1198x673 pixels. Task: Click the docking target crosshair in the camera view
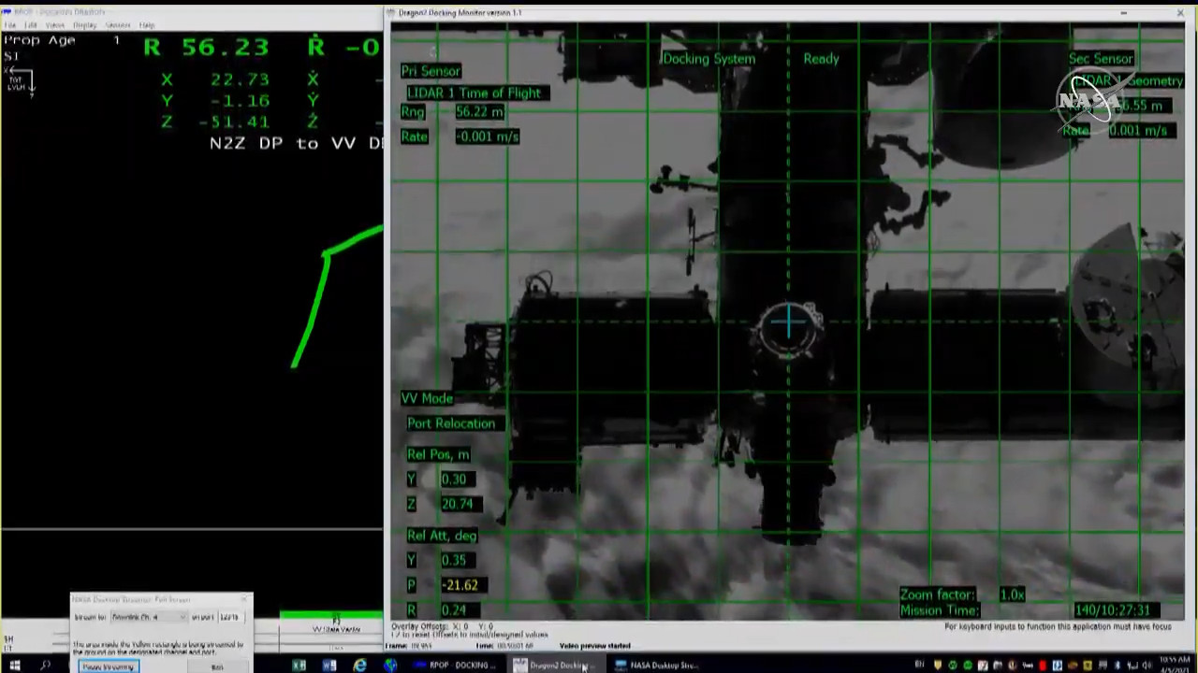point(788,323)
